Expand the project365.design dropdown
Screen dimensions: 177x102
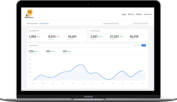(x=44, y=23)
